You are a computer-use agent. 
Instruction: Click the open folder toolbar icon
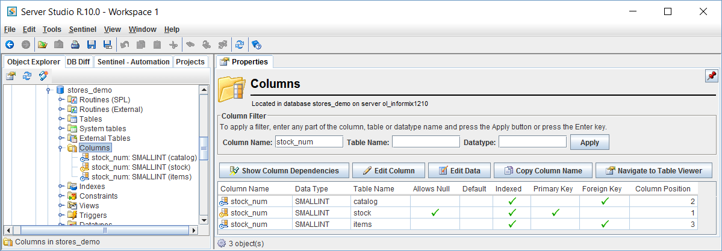click(42, 45)
